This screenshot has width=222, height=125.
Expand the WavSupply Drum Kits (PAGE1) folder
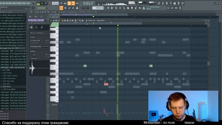pyautogui.click(x=12, y=48)
